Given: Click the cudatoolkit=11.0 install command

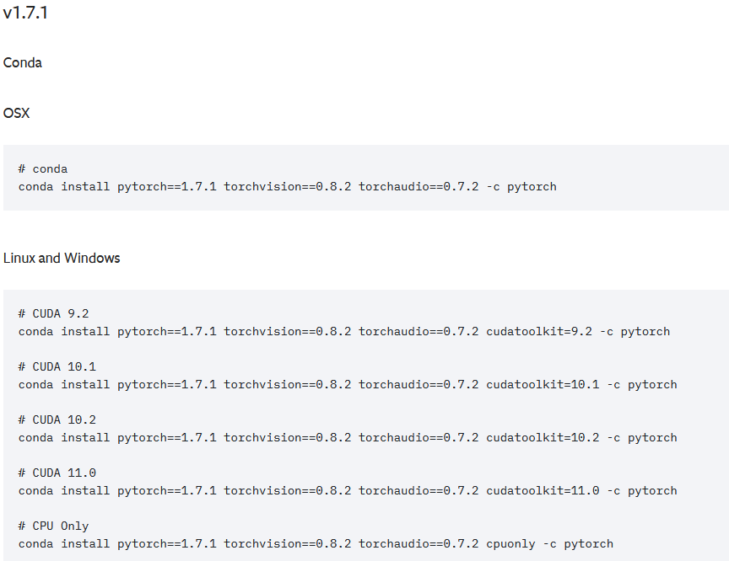Looking at the screenshot, I should coord(348,491).
